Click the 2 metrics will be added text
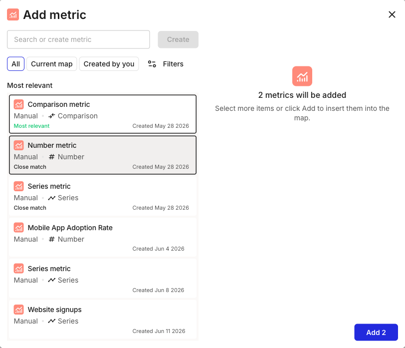 pos(302,95)
